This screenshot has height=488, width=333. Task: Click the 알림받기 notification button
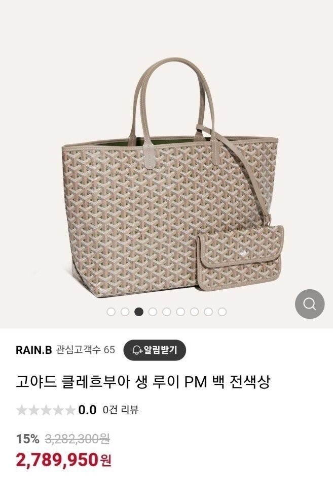155,350
